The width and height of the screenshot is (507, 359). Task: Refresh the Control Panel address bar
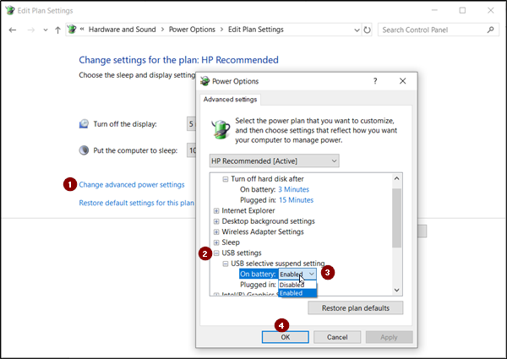click(x=367, y=30)
